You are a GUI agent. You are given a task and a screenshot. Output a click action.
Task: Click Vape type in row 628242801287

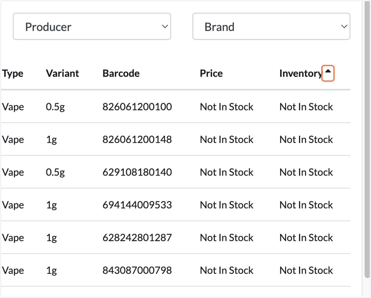(x=13, y=238)
